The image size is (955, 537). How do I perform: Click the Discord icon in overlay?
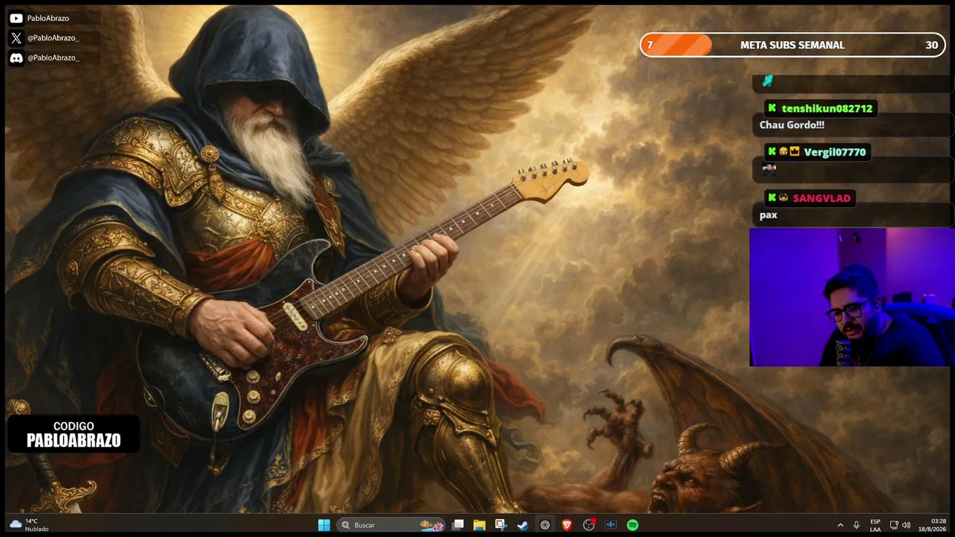[x=16, y=58]
